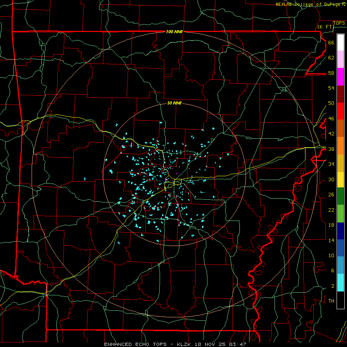Screen dimensions: 347x347
Task: Click the dark red swatch near 50
Action: point(340,94)
